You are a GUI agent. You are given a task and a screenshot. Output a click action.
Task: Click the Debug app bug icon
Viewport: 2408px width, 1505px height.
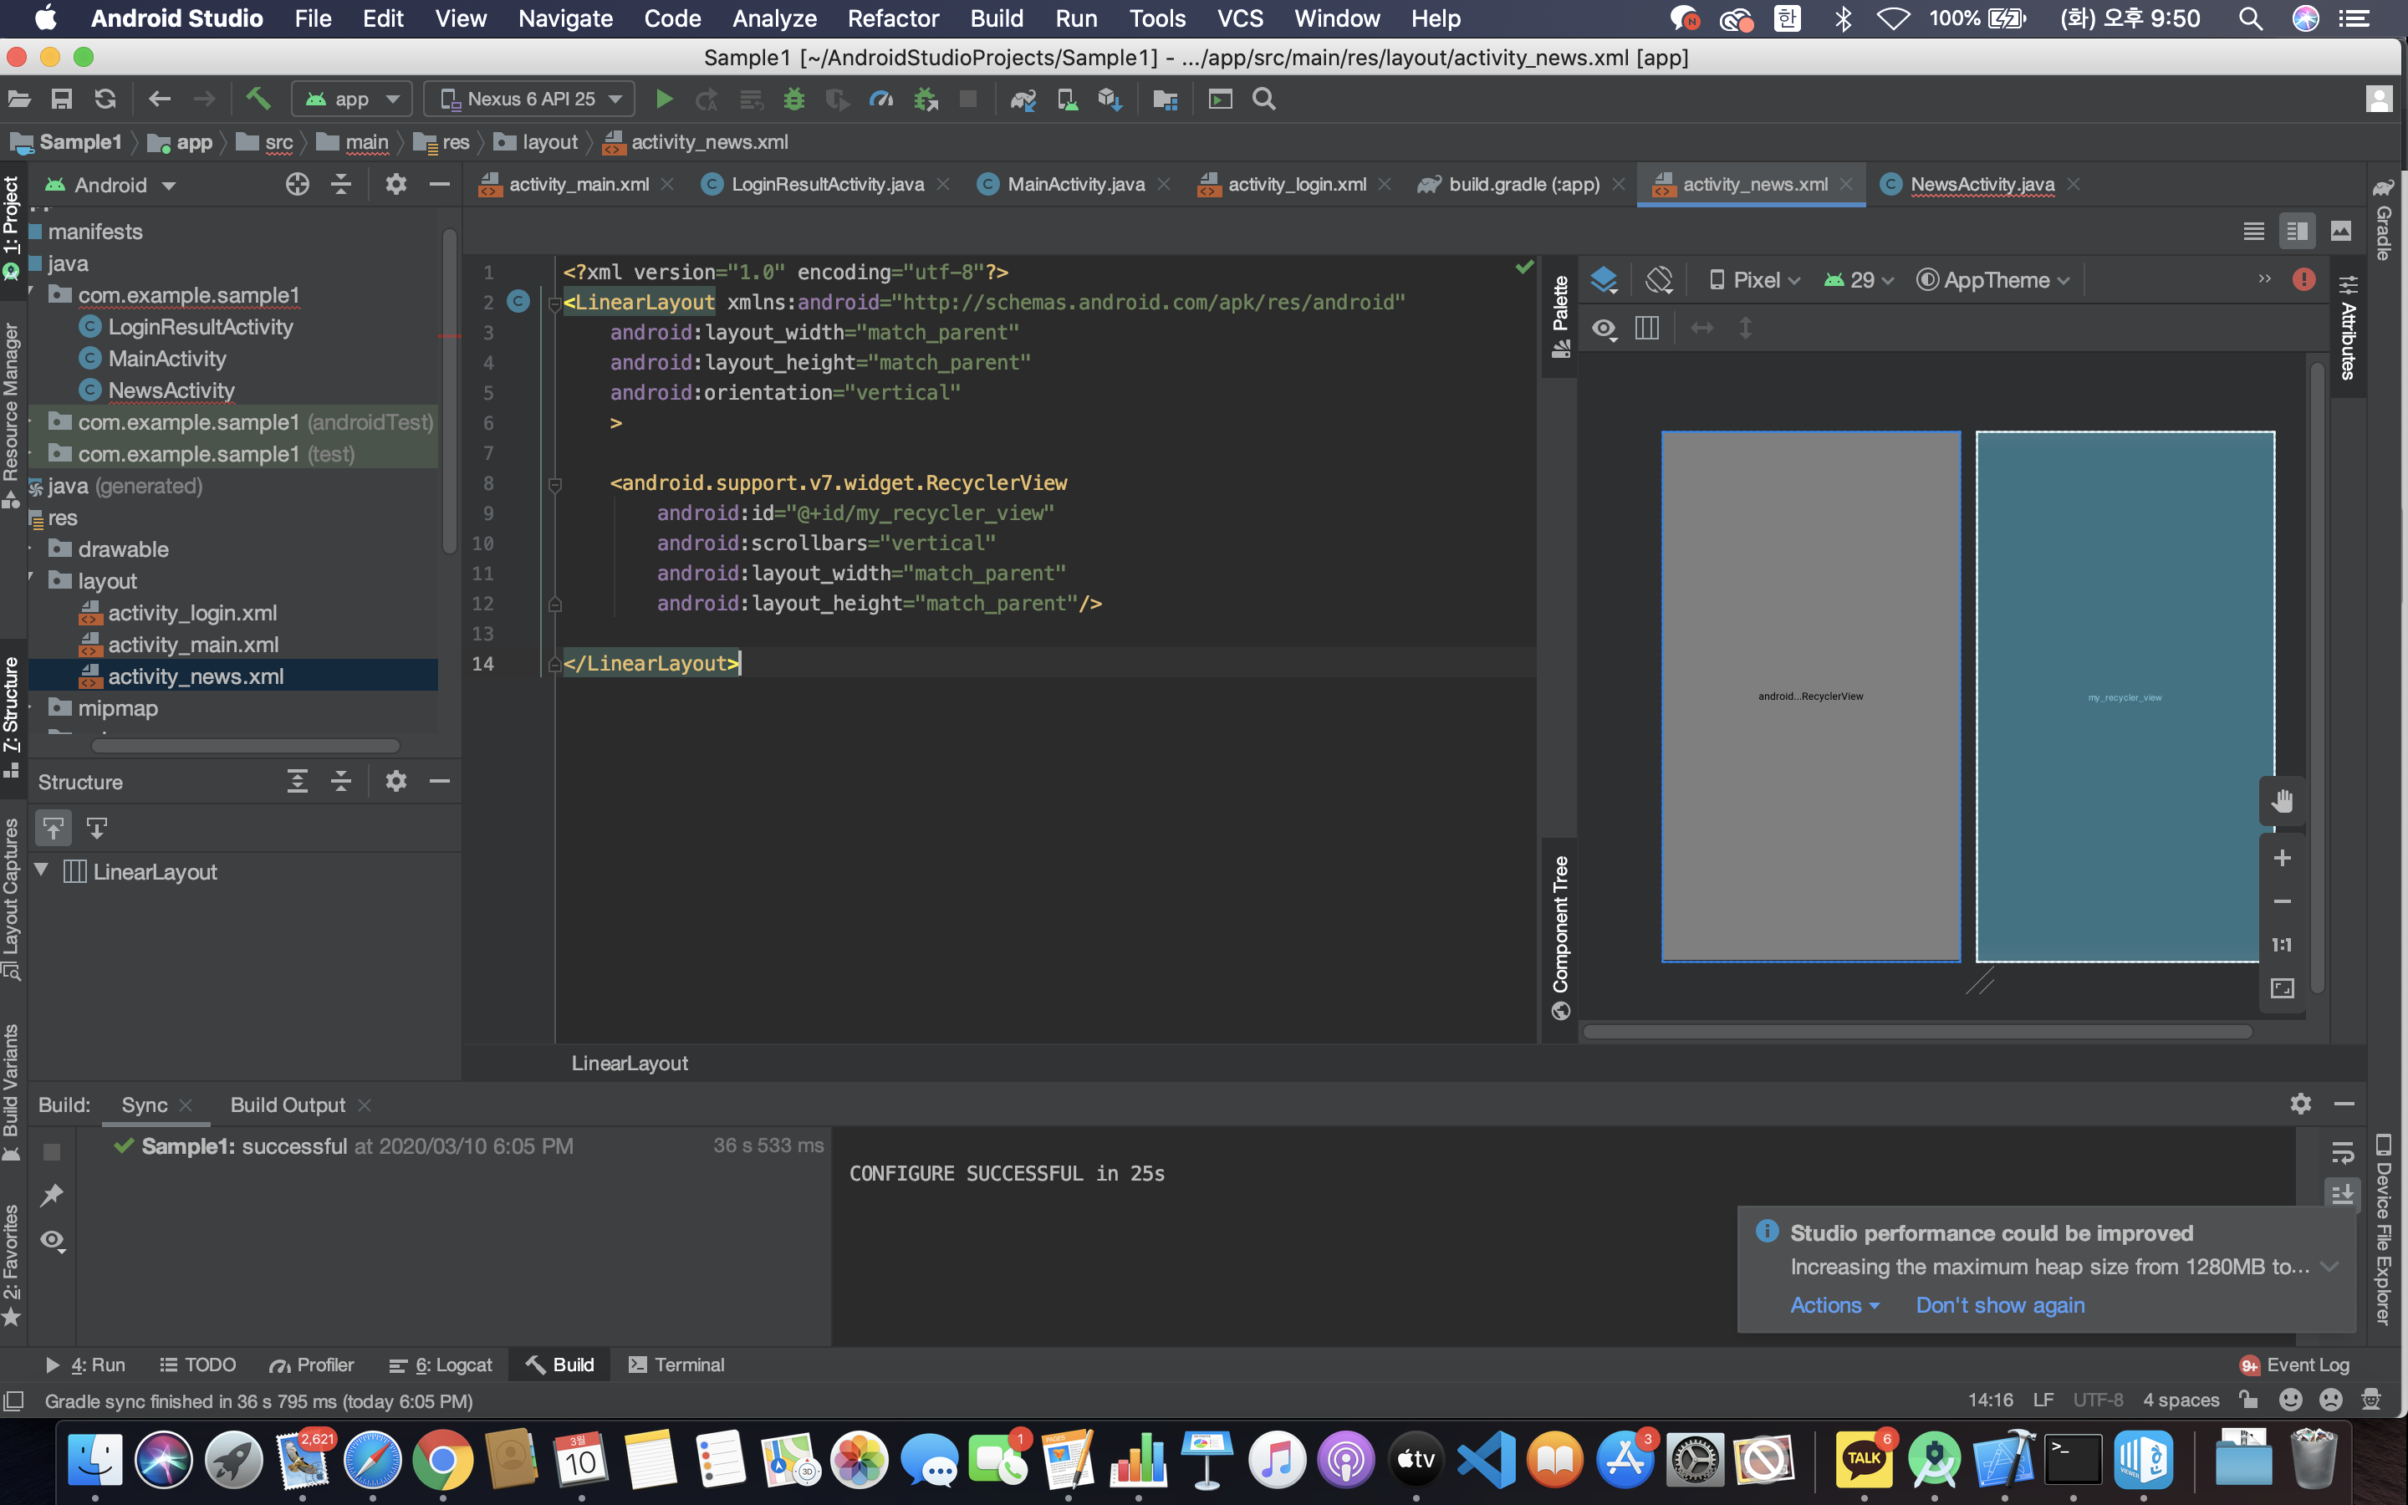793,99
